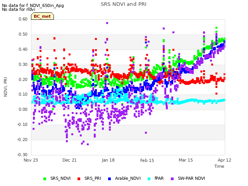Click the BC_met label box
Viewport: 248px width, 186px height.
(x=42, y=16)
